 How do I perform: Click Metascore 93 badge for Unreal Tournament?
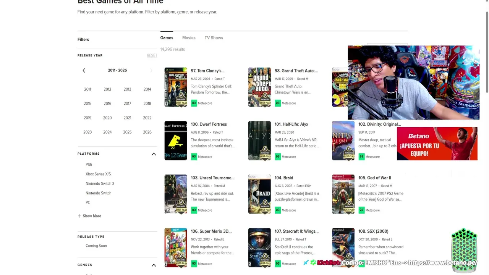click(194, 210)
